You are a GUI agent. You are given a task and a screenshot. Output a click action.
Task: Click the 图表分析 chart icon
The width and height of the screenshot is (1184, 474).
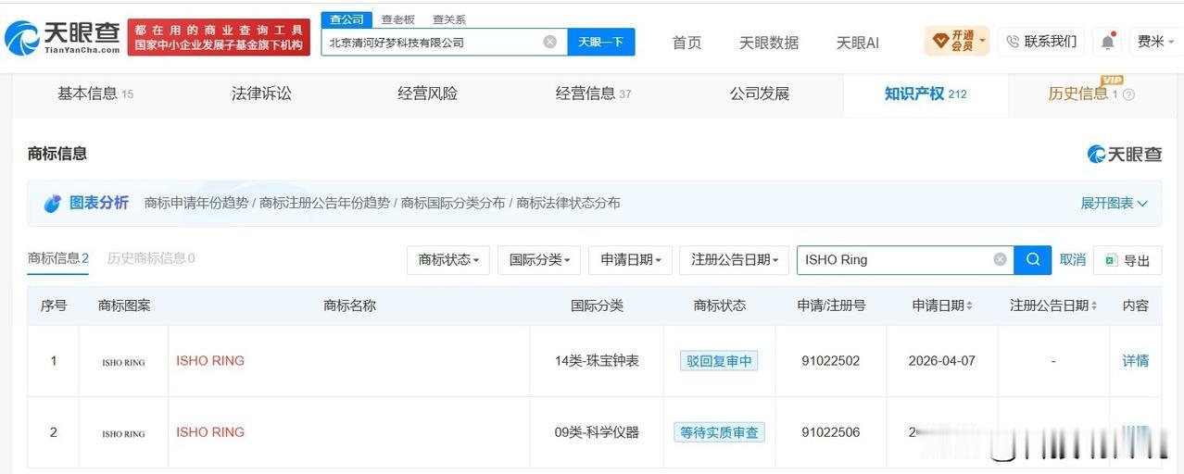53,204
